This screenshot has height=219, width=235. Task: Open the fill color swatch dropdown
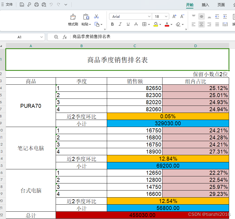[x=160, y=24]
